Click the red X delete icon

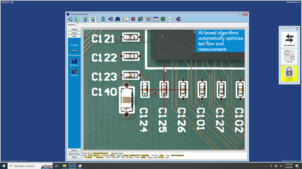(133, 19)
